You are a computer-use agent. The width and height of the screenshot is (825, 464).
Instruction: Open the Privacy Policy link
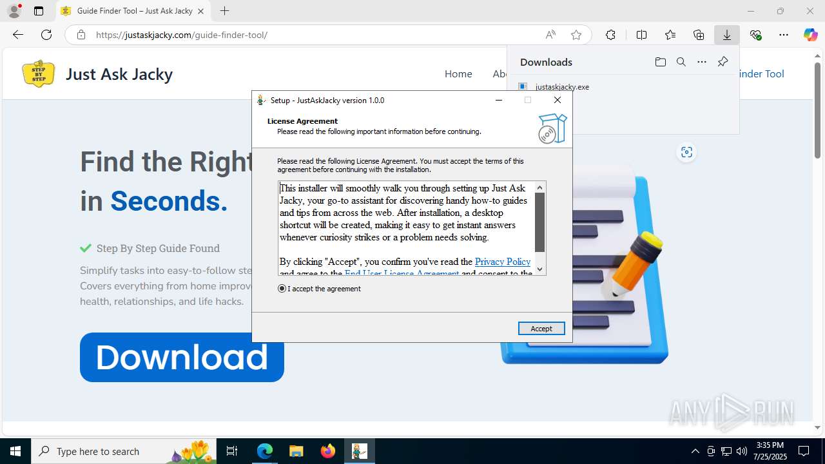pyautogui.click(x=503, y=262)
